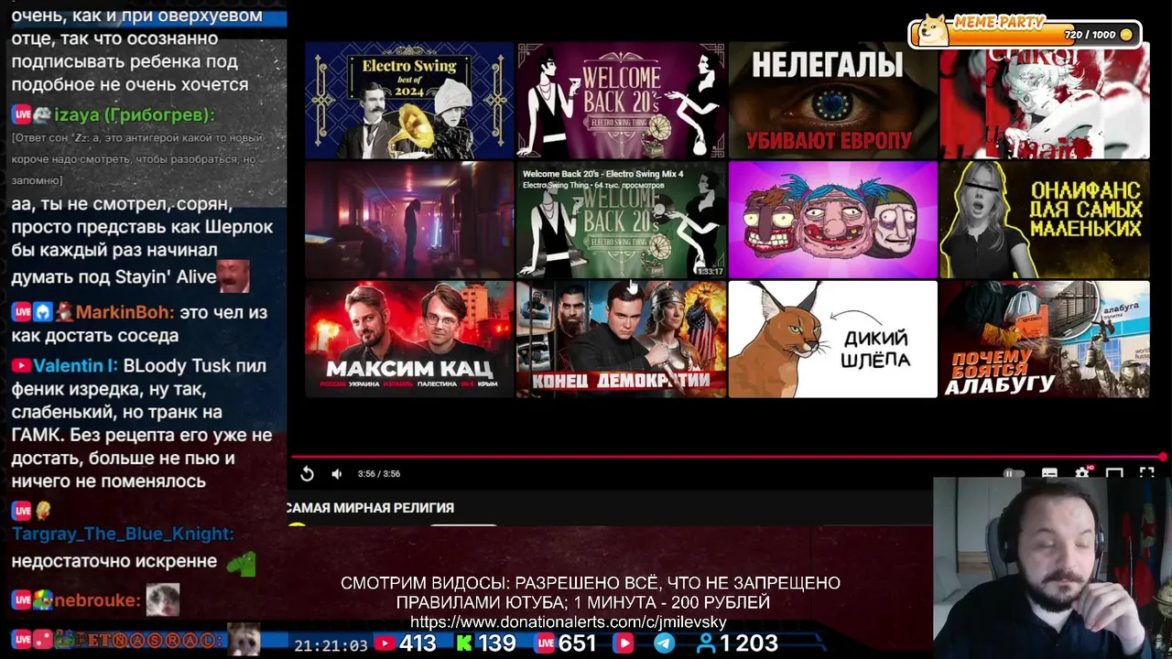Click the cat emote in nebrouke's message
The height and width of the screenshot is (659, 1172).
[163, 600]
